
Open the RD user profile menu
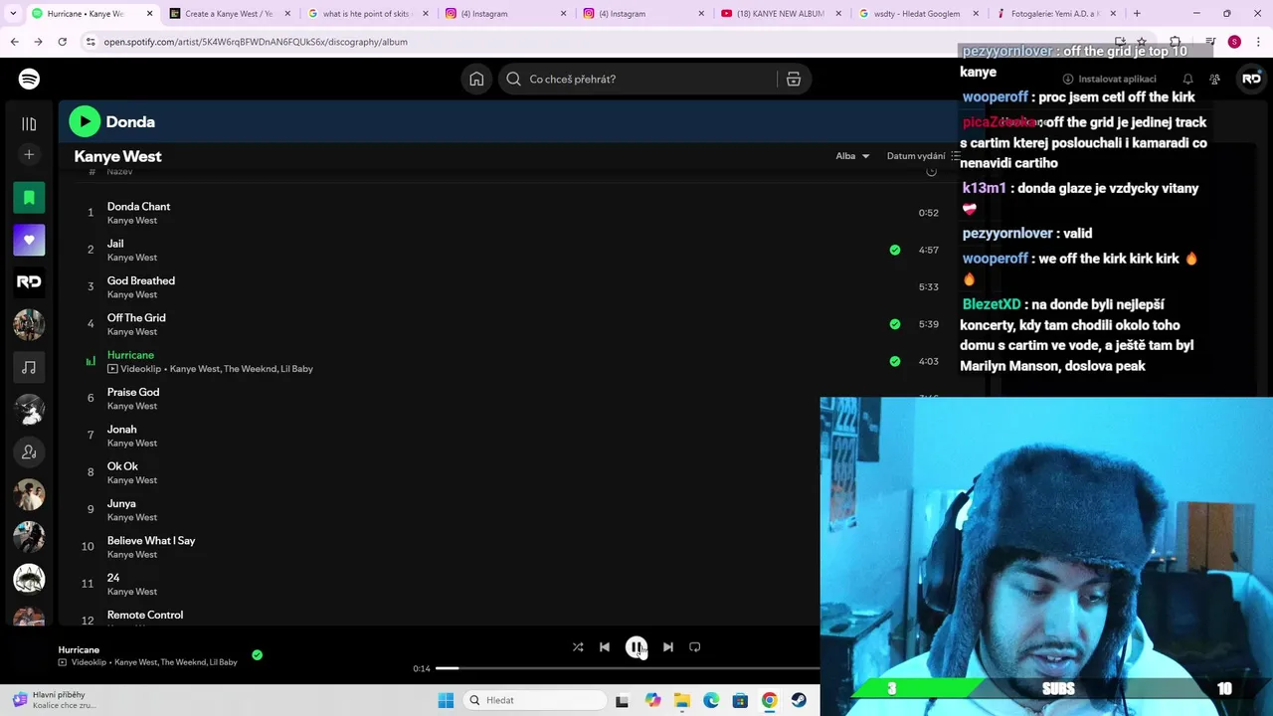[1251, 79]
